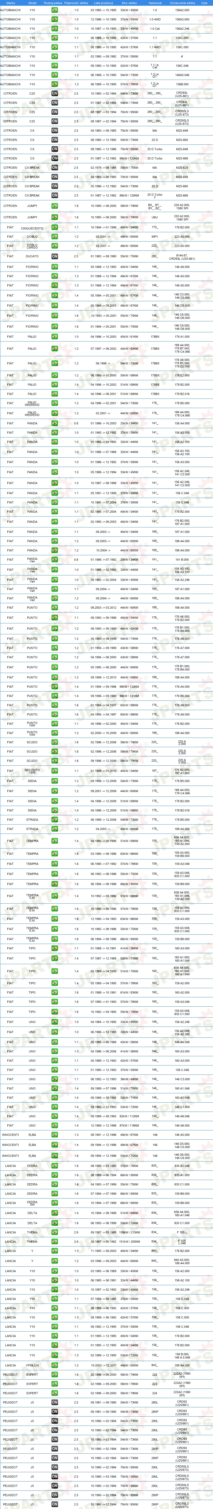Click the 'DOBLO CARGO' model cell

(x=32, y=246)
